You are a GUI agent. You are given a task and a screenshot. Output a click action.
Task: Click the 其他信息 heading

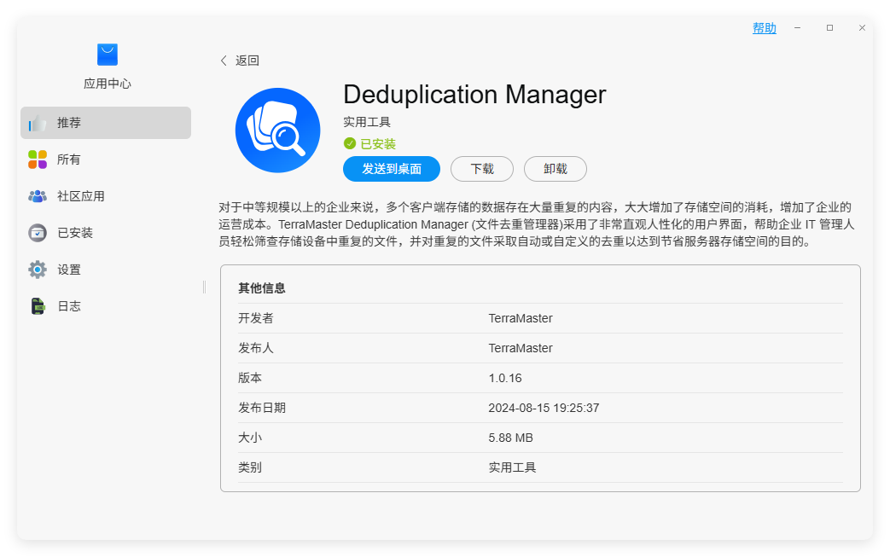[x=262, y=288]
